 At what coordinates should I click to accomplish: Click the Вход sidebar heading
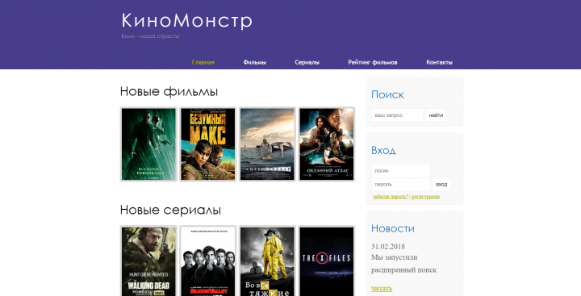coord(383,150)
